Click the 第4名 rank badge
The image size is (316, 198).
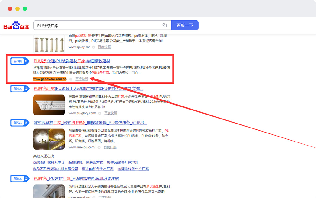pyautogui.click(x=20, y=89)
